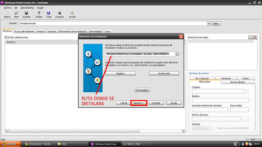Image resolution: width=262 pixels, height=147 pixels.
Task: Click the file list scroll left arrow
Action: pyautogui.click(x=7, y=131)
